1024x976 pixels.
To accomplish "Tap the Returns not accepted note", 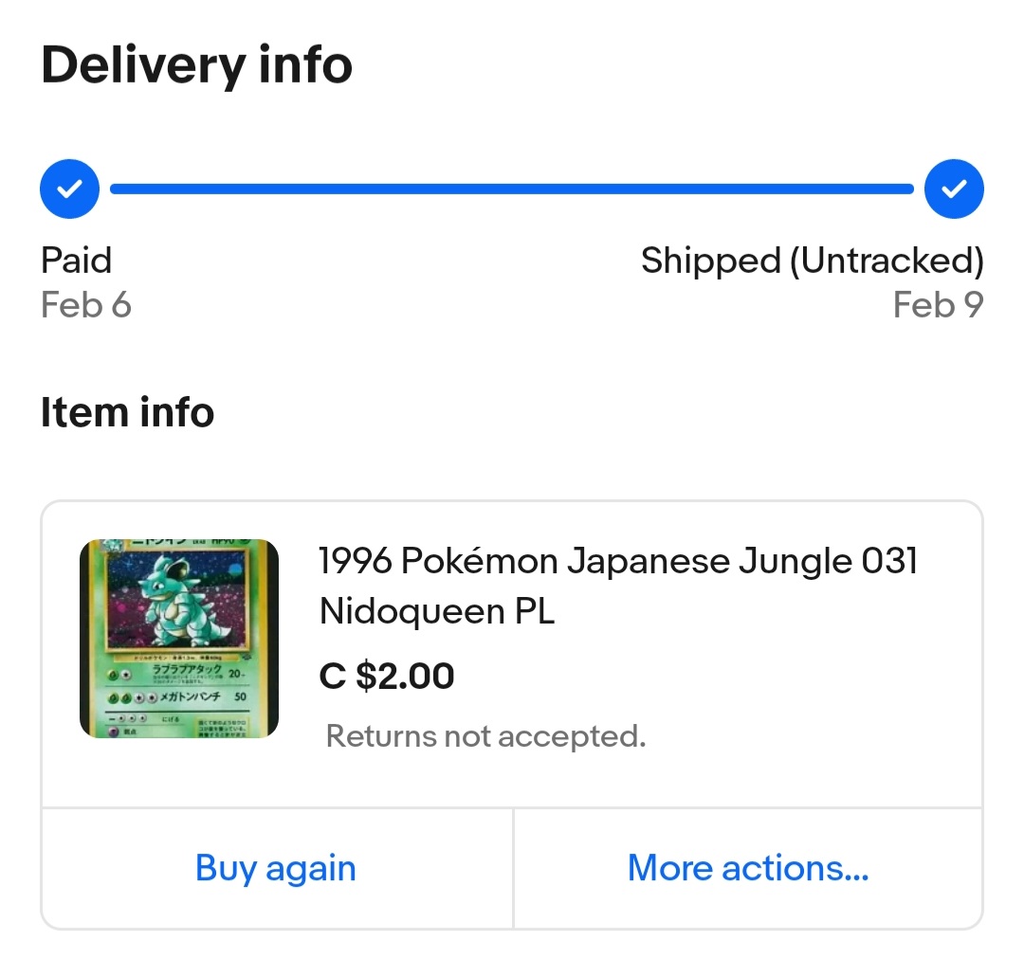I will 485,736.
